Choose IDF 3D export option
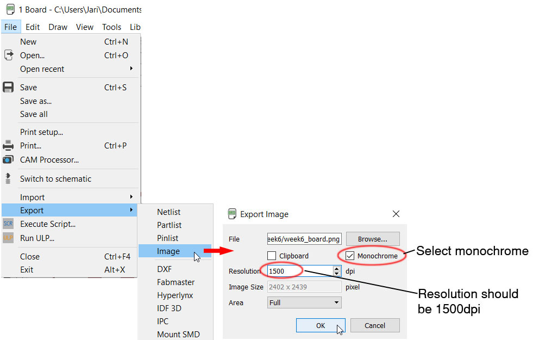Screen dimensions: 533x340 [175, 308]
